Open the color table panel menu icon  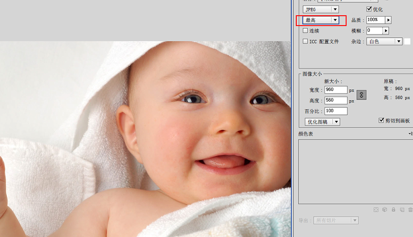pyautogui.click(x=410, y=134)
